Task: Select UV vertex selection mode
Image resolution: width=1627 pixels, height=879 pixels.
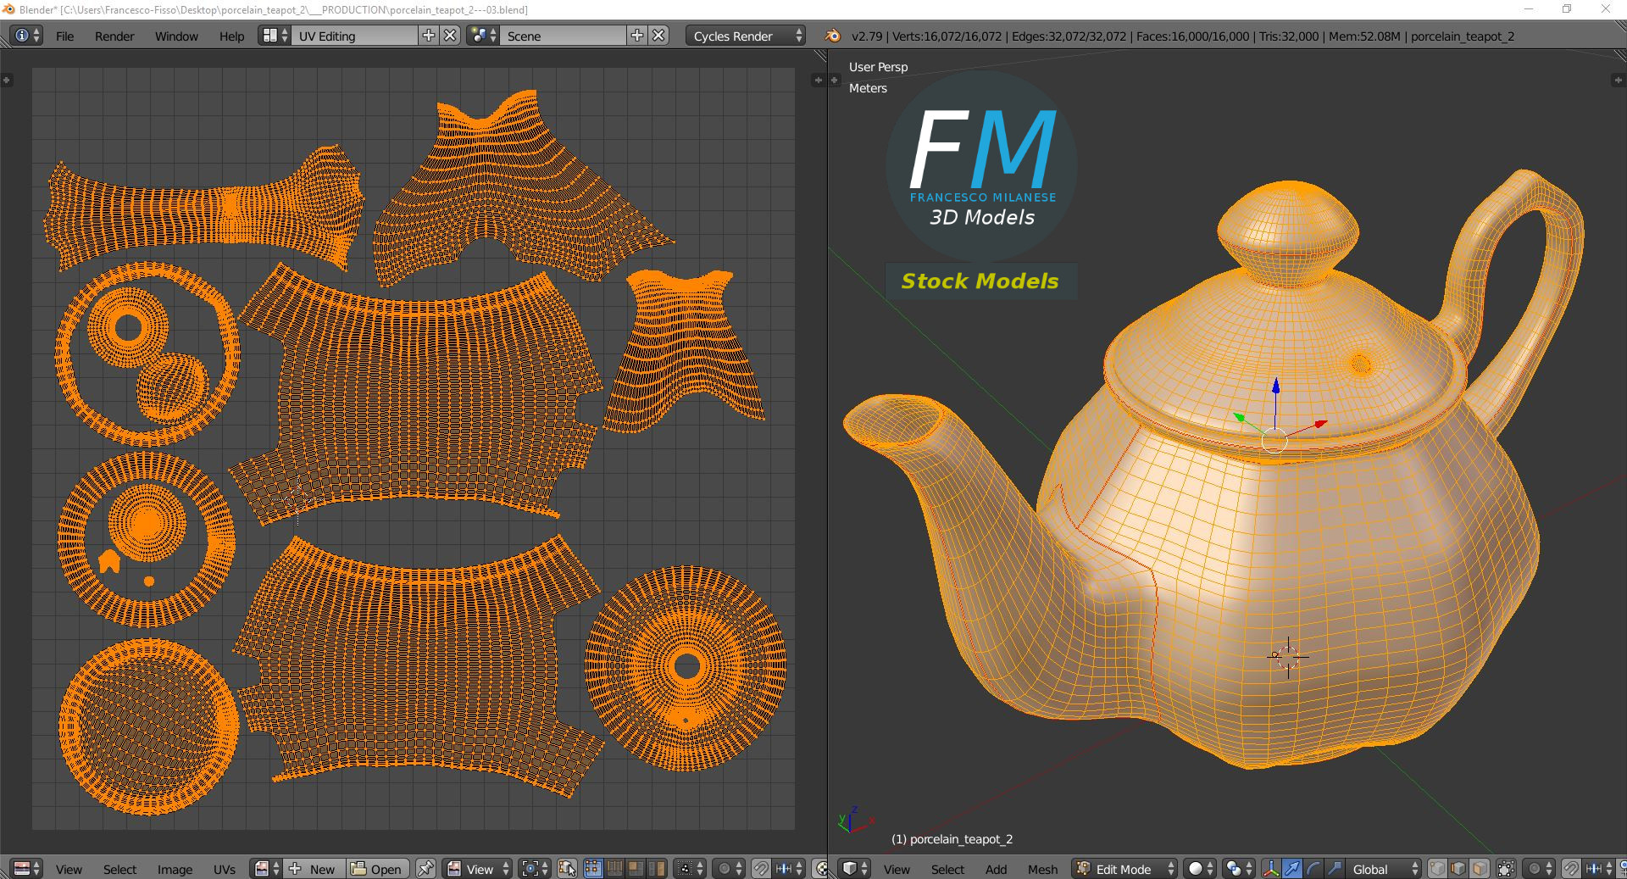Action: (593, 869)
